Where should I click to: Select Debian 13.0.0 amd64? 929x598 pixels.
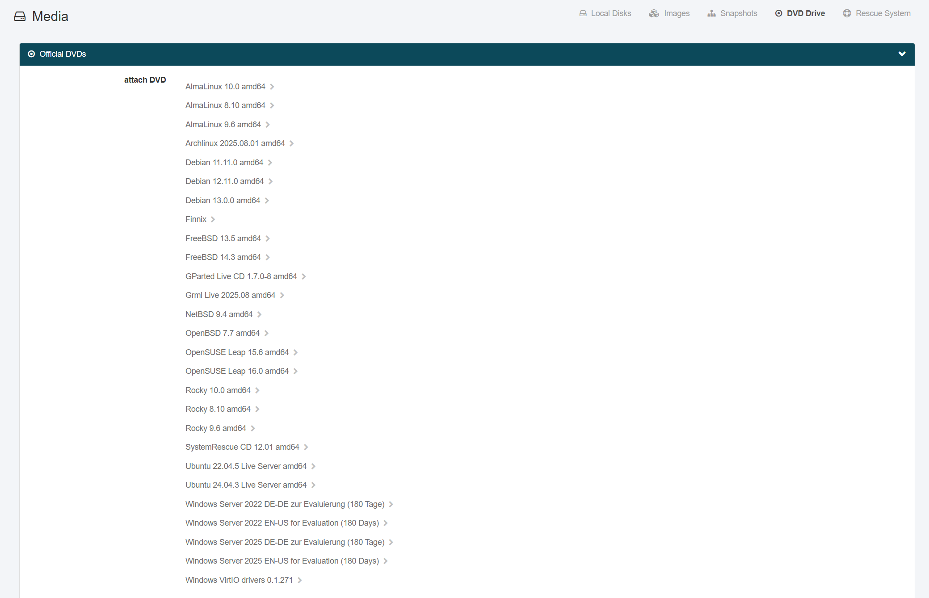pyautogui.click(x=227, y=201)
